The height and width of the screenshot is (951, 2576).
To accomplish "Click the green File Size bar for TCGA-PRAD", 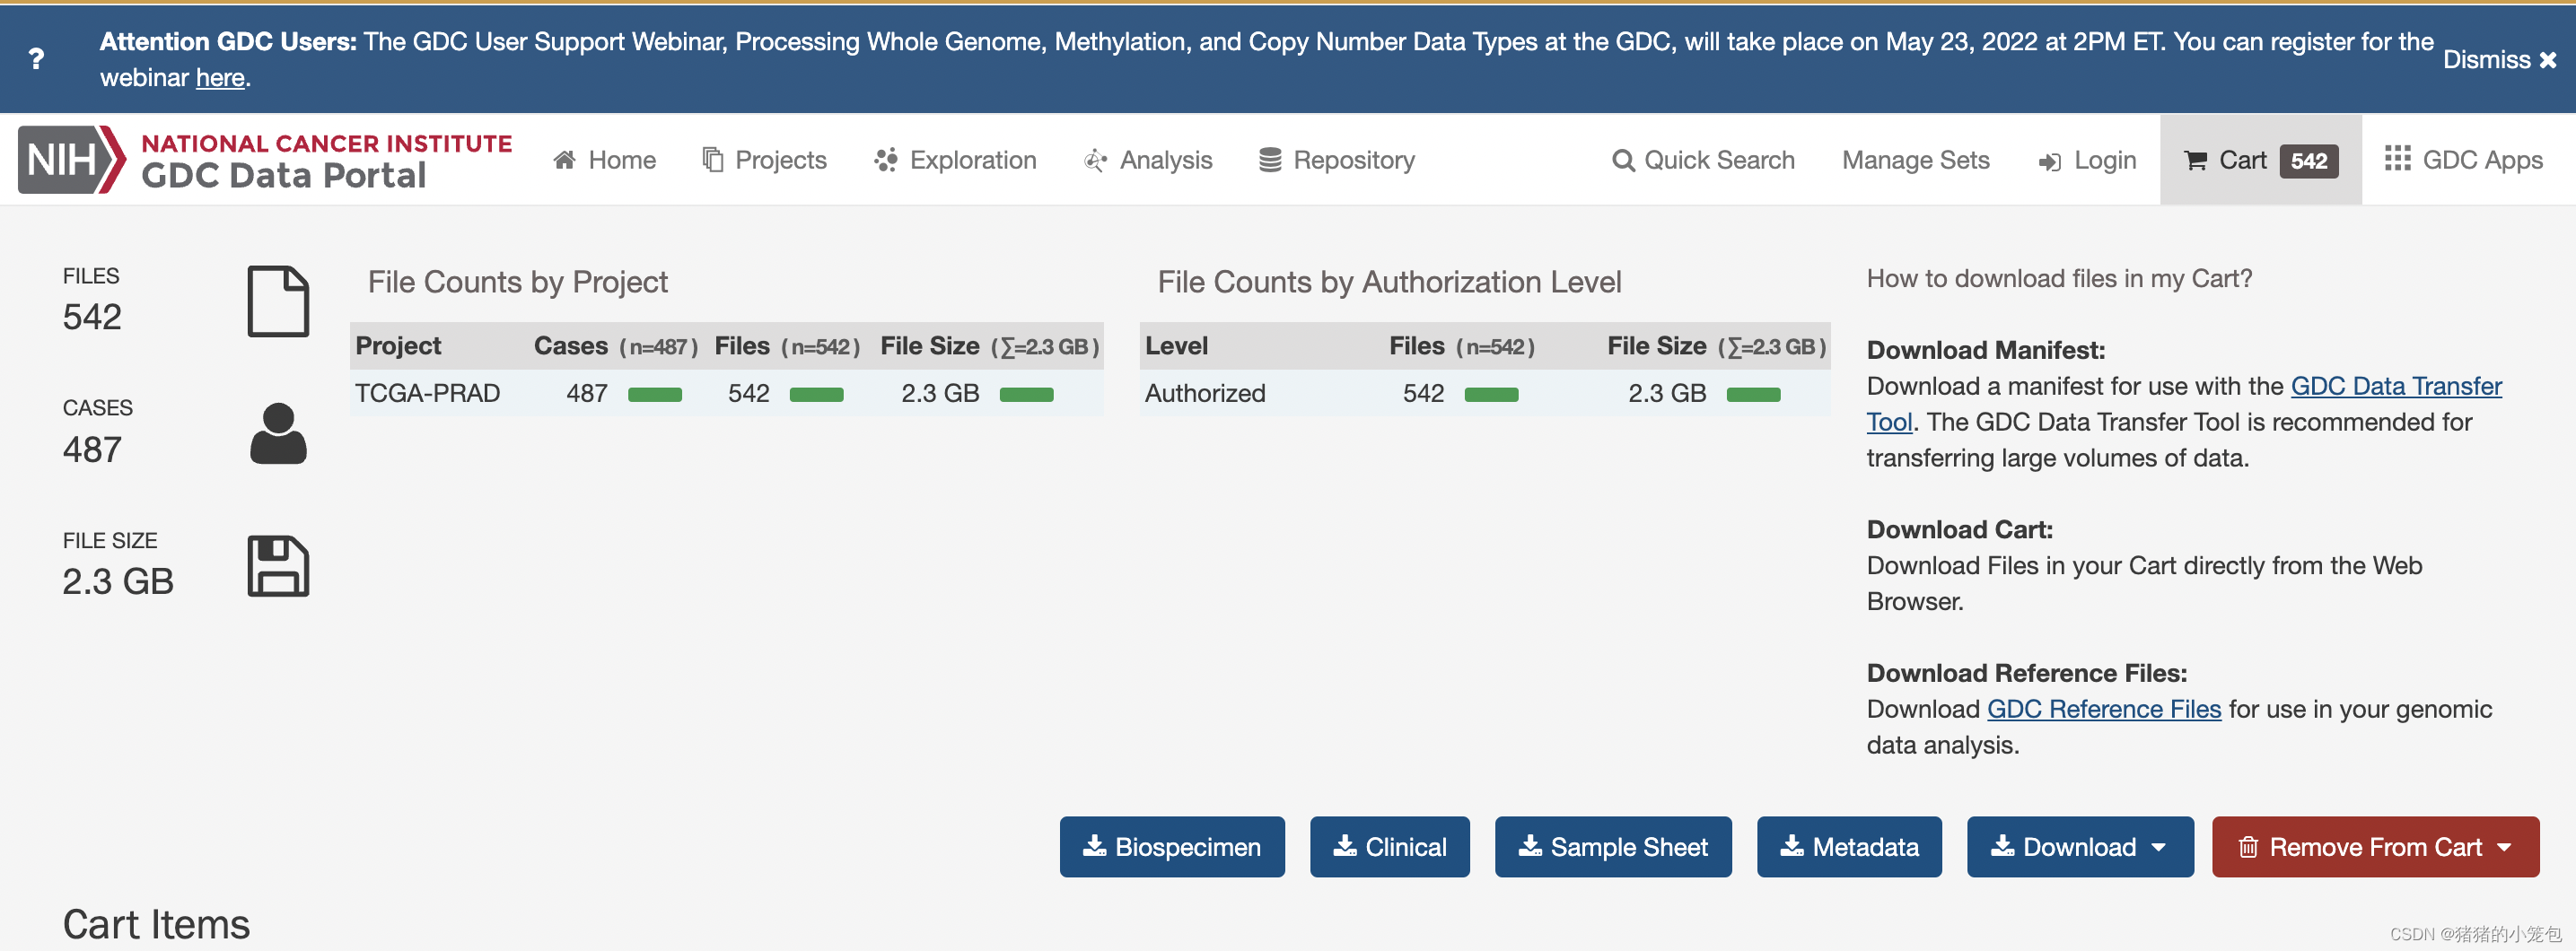I will (1027, 394).
